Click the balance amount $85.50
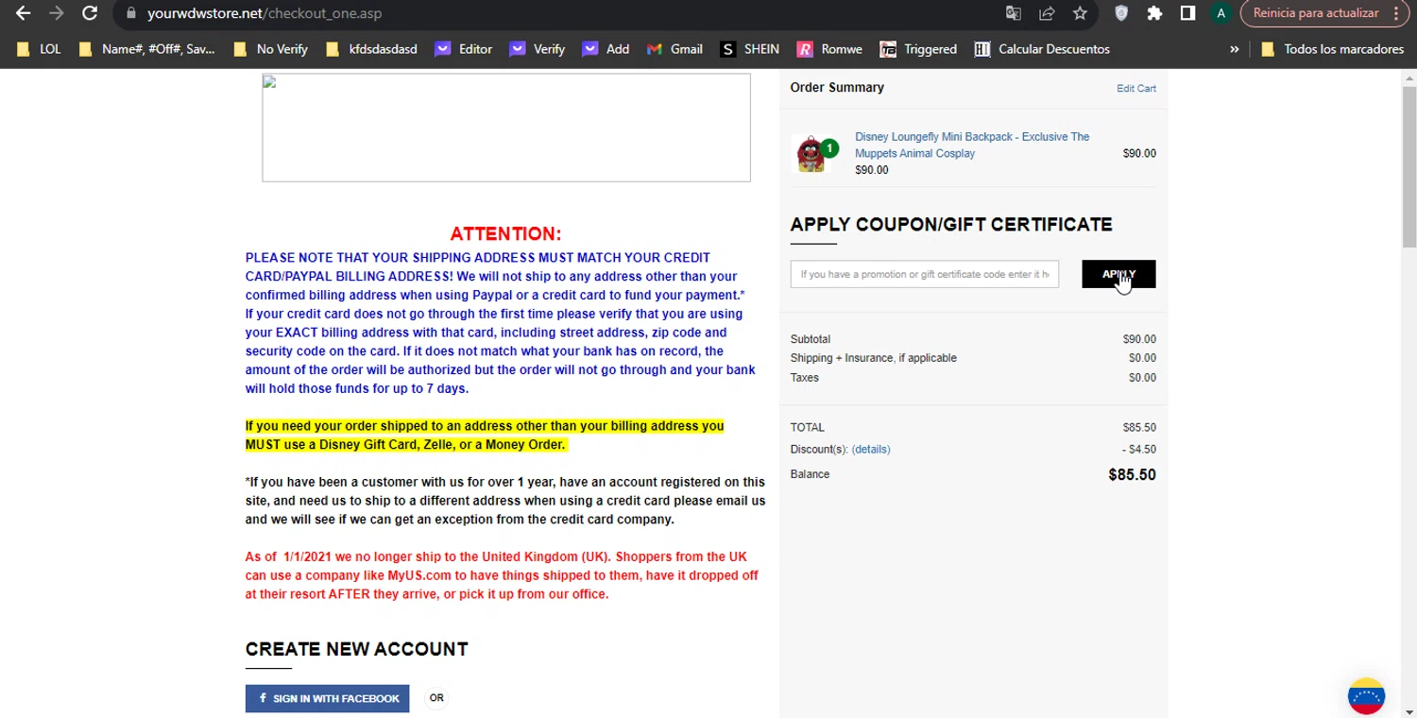This screenshot has height=718, width=1417. (1132, 475)
